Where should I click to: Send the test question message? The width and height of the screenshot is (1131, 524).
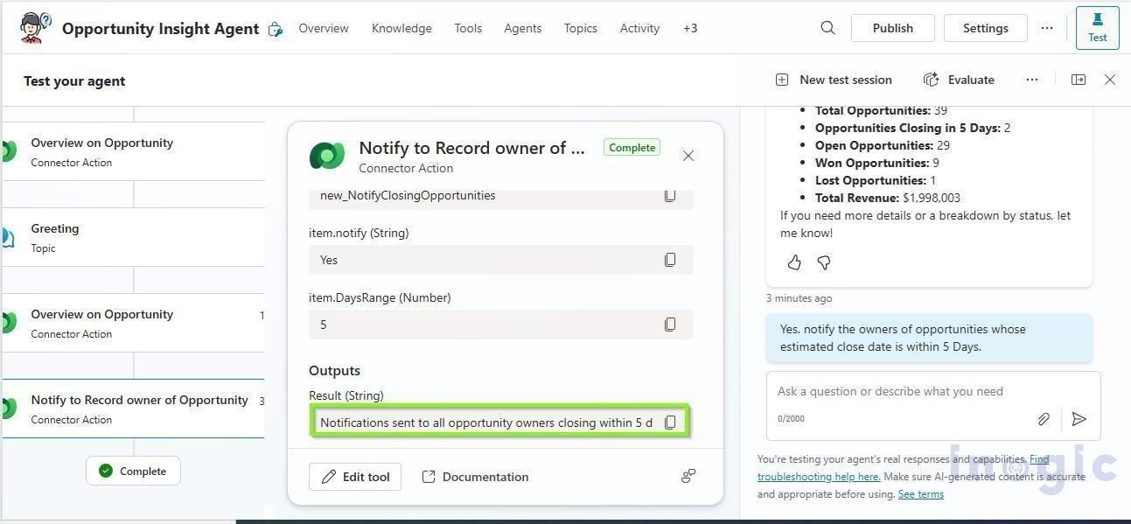(x=1079, y=419)
